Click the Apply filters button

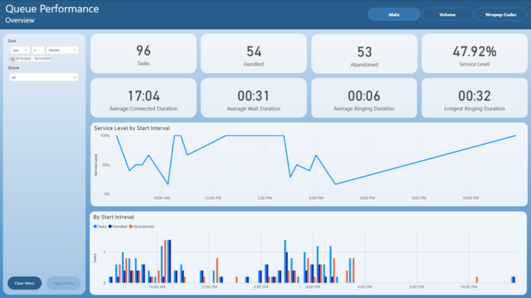click(64, 283)
